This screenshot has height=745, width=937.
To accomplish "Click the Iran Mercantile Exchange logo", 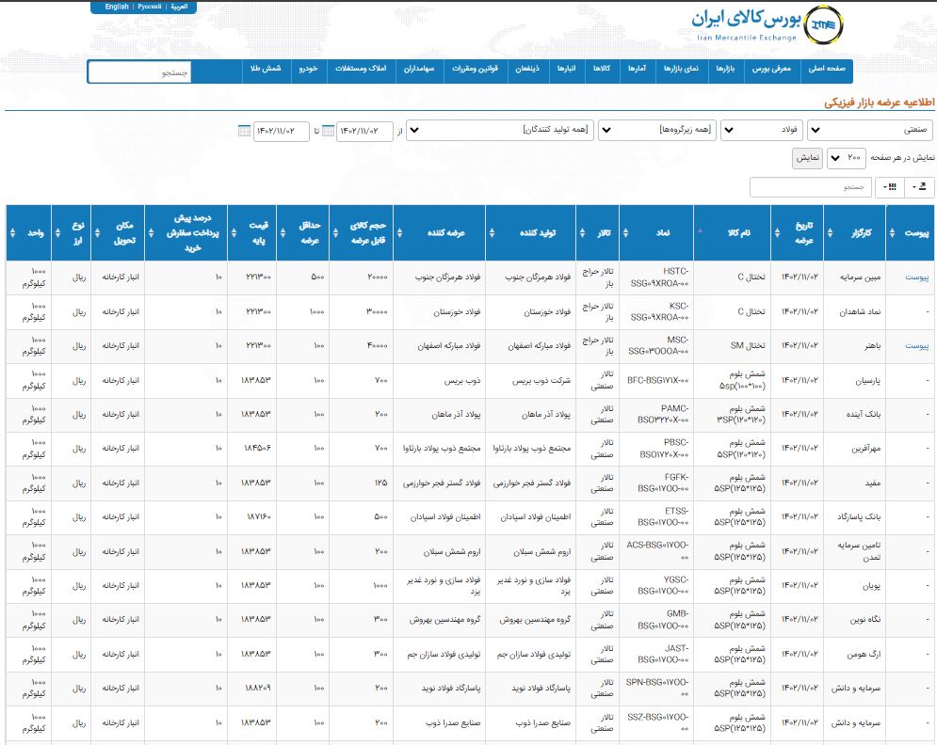I will [x=767, y=24].
